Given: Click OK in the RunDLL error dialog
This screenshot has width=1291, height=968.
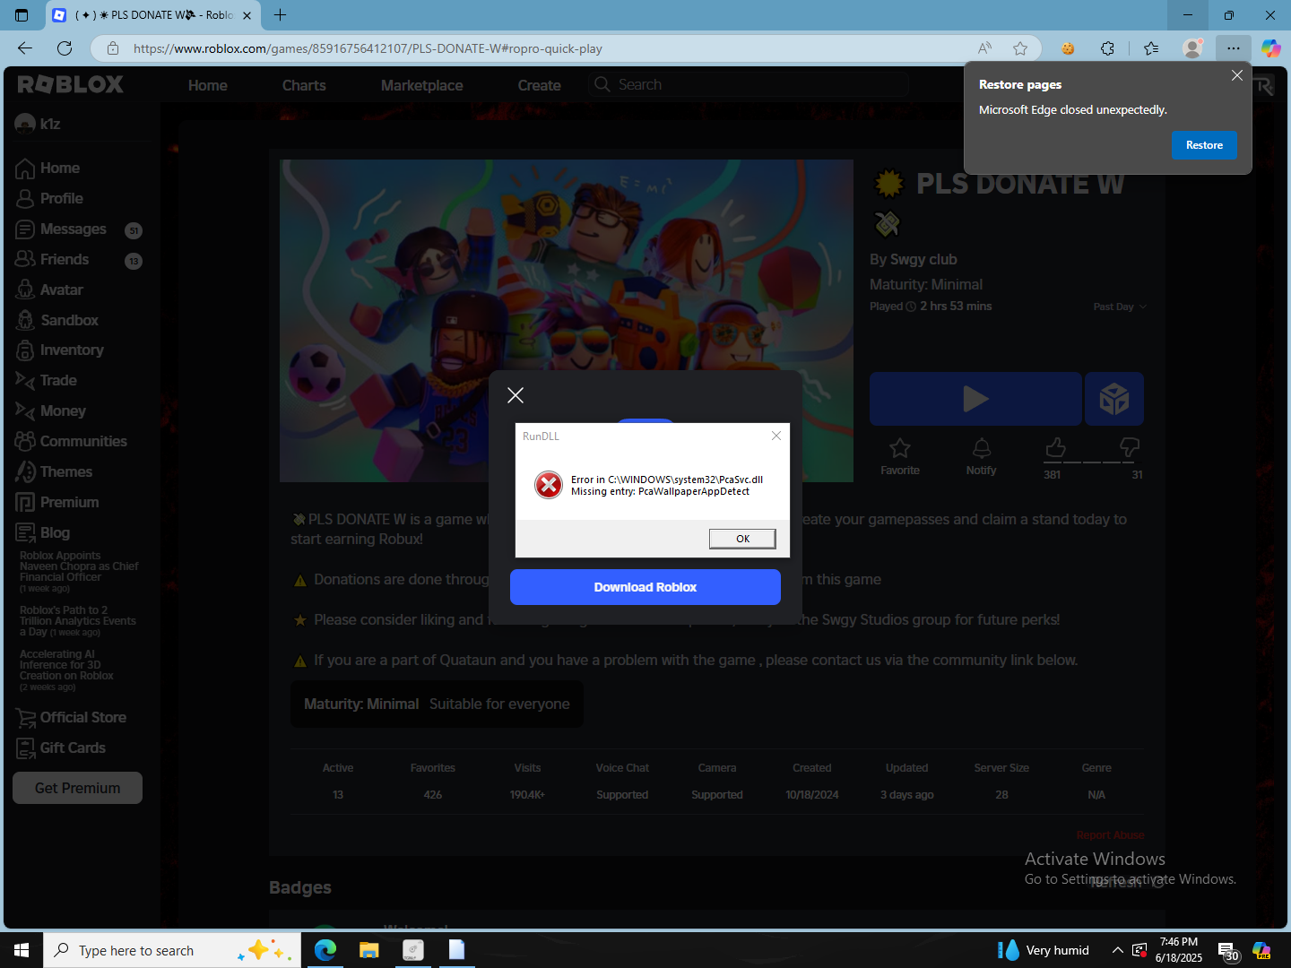Looking at the screenshot, I should pos(742,539).
